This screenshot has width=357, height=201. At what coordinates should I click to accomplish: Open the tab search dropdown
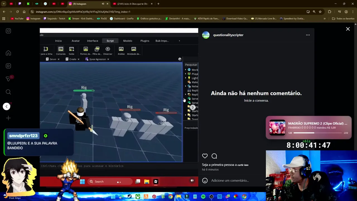click(x=4, y=4)
